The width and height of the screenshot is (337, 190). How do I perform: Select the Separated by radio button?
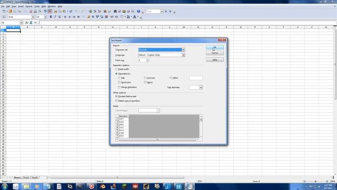click(x=116, y=74)
